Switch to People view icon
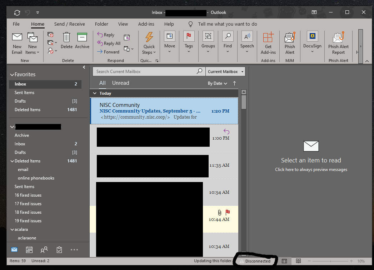 (44, 250)
